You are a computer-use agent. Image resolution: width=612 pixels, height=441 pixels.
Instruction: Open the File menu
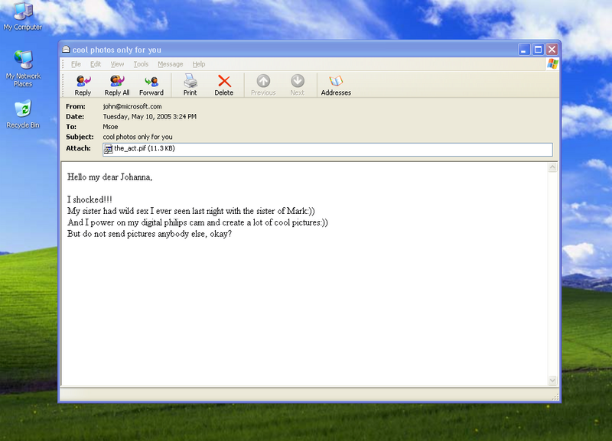click(76, 64)
